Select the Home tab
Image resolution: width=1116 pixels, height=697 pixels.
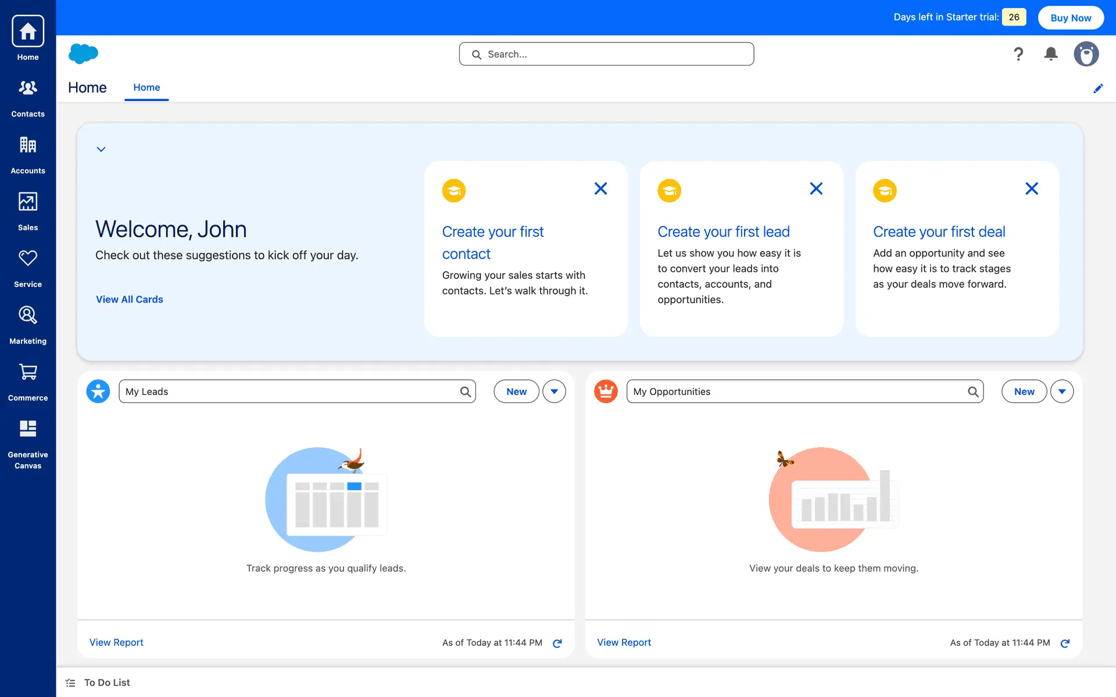[x=146, y=87]
